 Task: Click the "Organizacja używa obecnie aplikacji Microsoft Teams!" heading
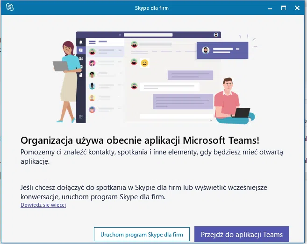[140, 140]
